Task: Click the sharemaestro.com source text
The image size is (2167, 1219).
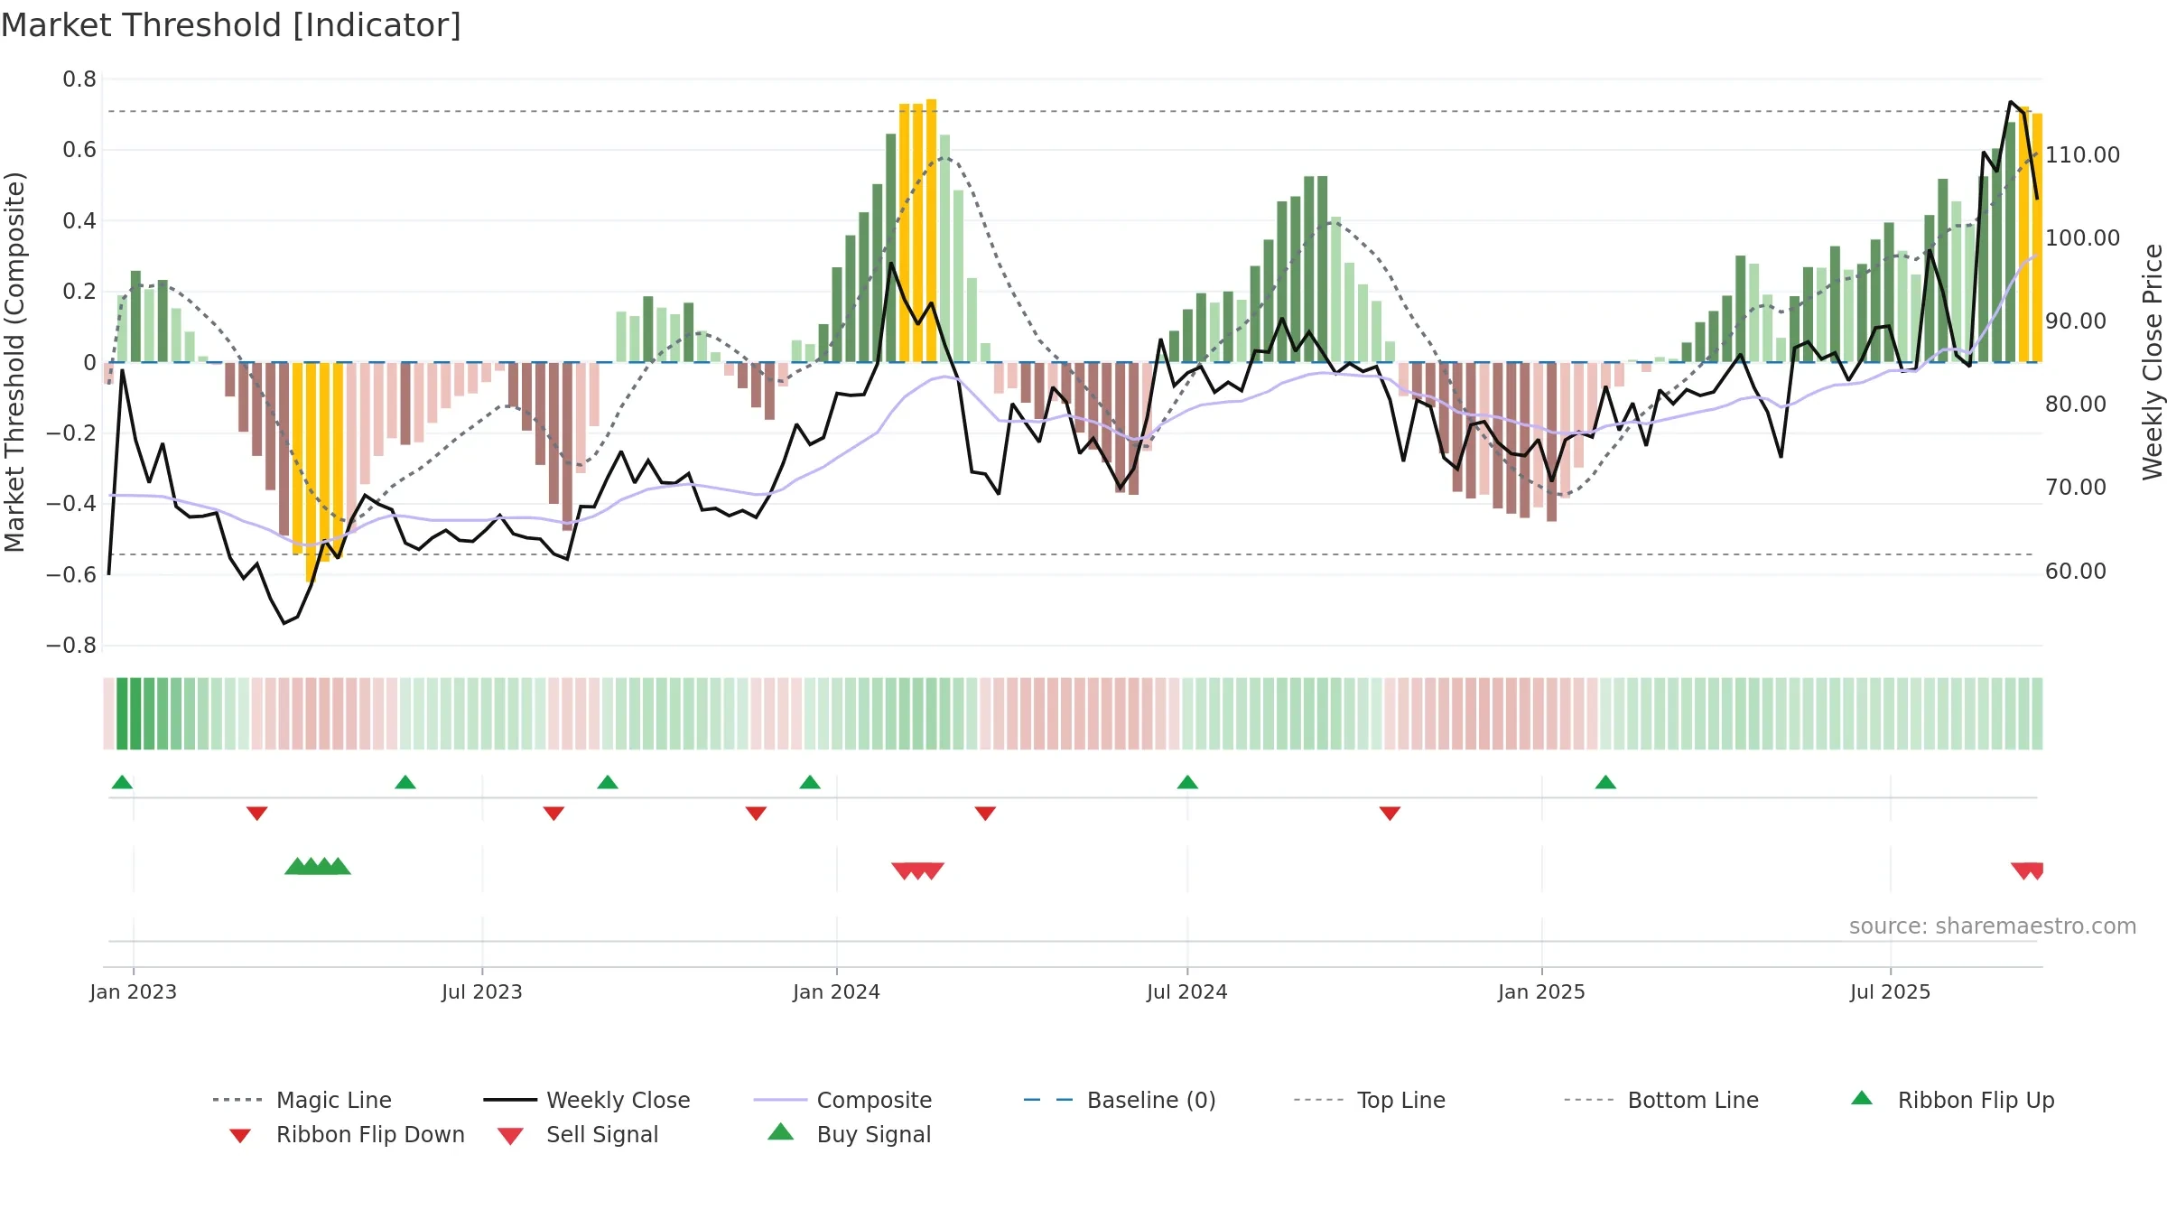Action: 1993,926
